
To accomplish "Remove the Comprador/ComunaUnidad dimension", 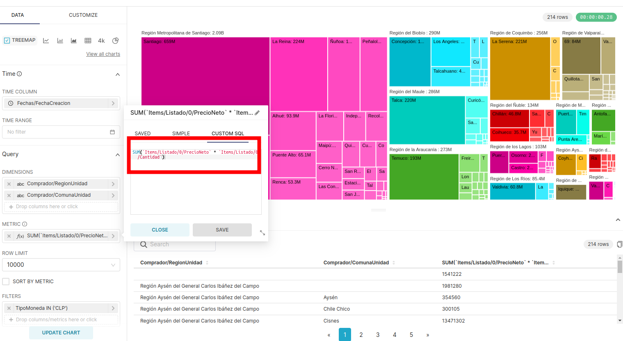I will coord(9,196).
